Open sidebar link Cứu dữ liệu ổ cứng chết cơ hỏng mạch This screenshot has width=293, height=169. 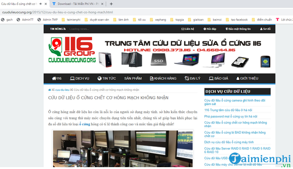(x=236, y=124)
